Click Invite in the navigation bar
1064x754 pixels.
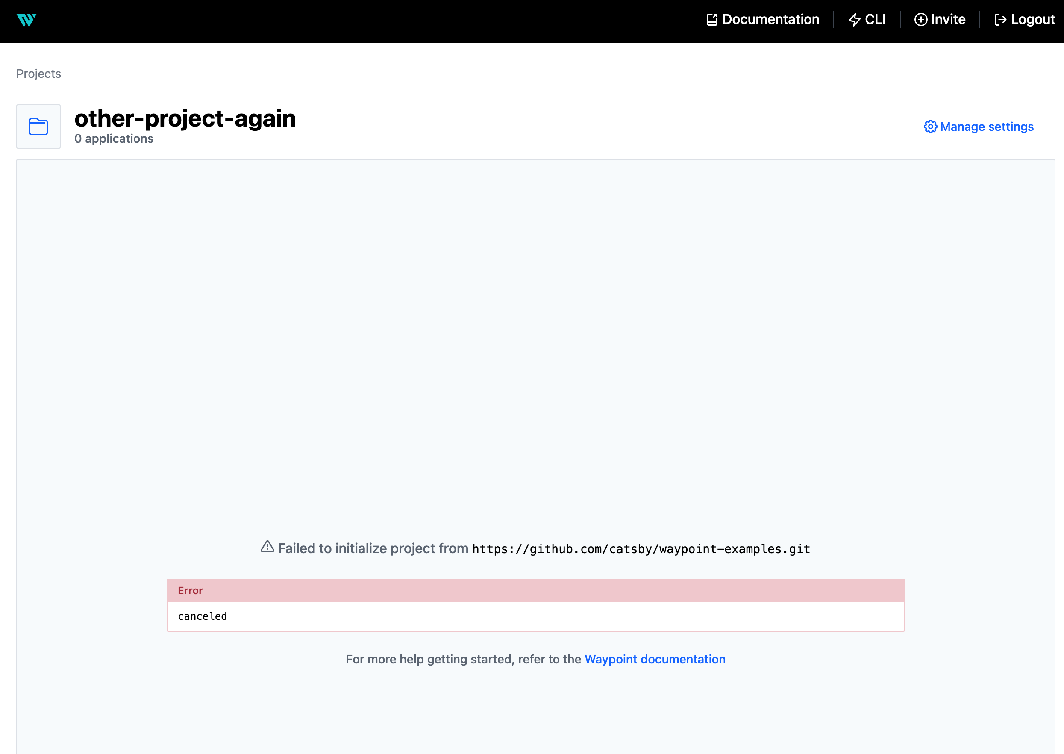(x=948, y=19)
